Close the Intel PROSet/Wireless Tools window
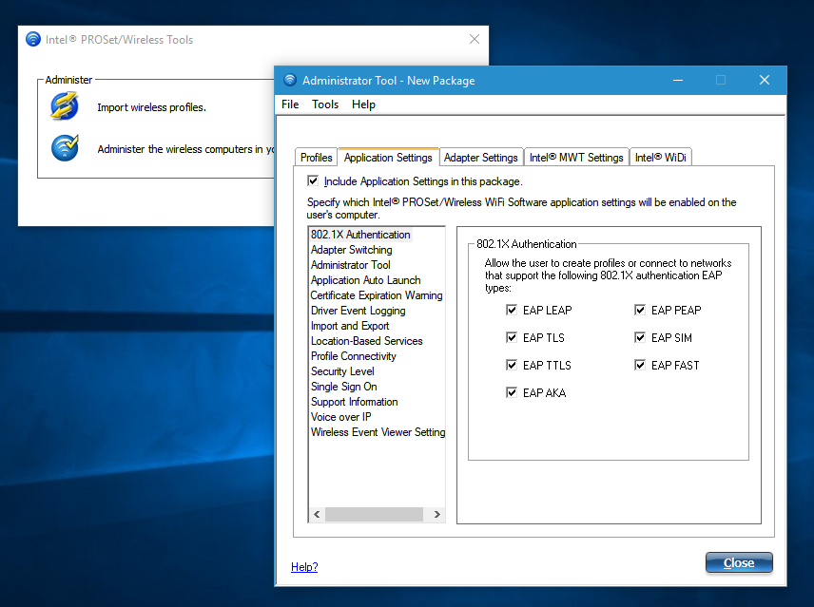This screenshot has height=607, width=814. [x=474, y=39]
